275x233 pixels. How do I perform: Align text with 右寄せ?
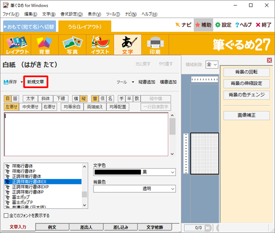[50, 107]
